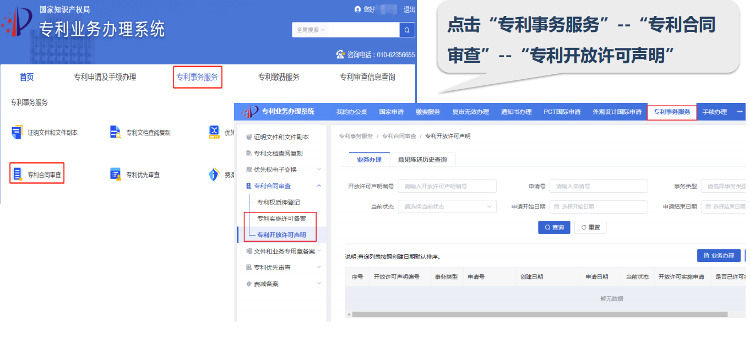Click the 退出 logout link
750x338 pixels.
pyautogui.click(x=409, y=9)
